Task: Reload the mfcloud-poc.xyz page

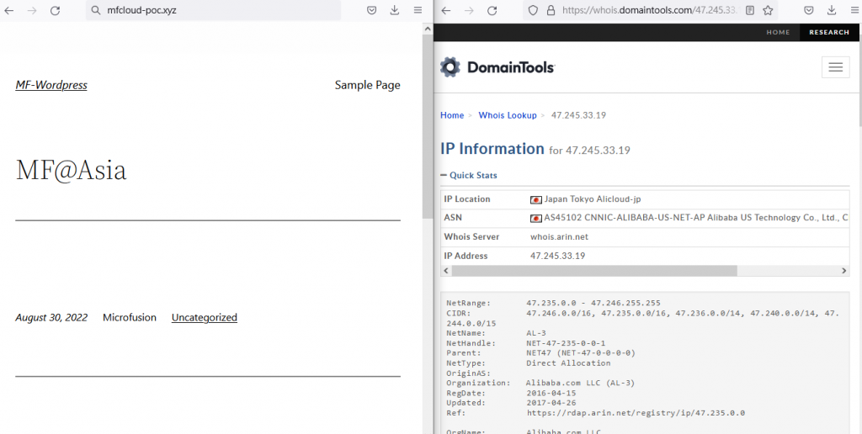Action: click(x=55, y=10)
